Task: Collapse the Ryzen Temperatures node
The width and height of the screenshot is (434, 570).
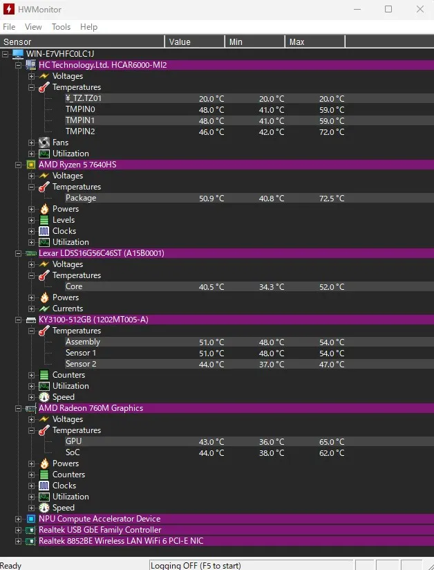Action: (x=32, y=187)
